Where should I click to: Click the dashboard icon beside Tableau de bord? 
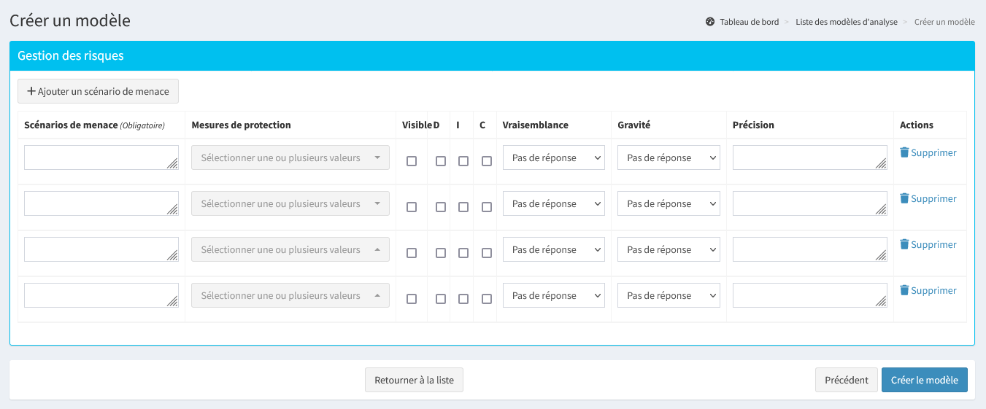(710, 22)
